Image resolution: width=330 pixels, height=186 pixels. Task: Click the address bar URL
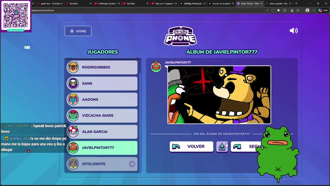point(43,10)
